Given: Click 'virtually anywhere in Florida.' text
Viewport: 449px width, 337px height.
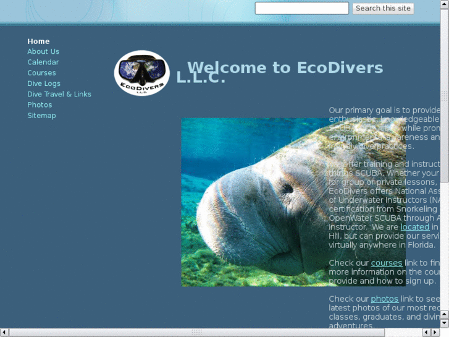Looking at the screenshot, I should 382,245.
